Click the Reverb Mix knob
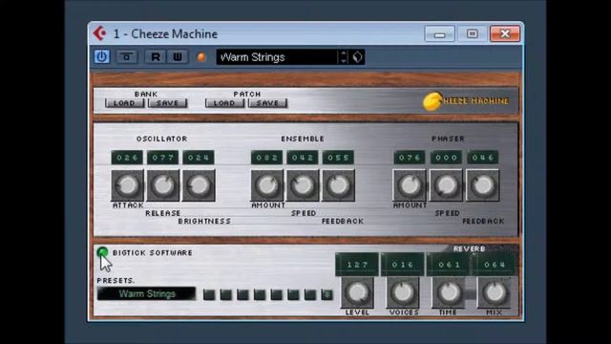The height and width of the screenshot is (344, 611). 495,292
